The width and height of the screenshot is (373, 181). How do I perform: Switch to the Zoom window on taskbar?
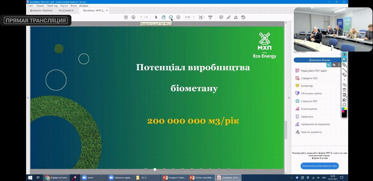click(94, 178)
